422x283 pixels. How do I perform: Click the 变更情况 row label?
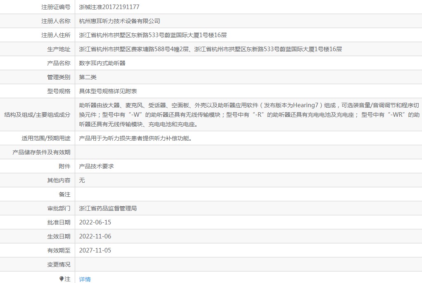pos(59,264)
